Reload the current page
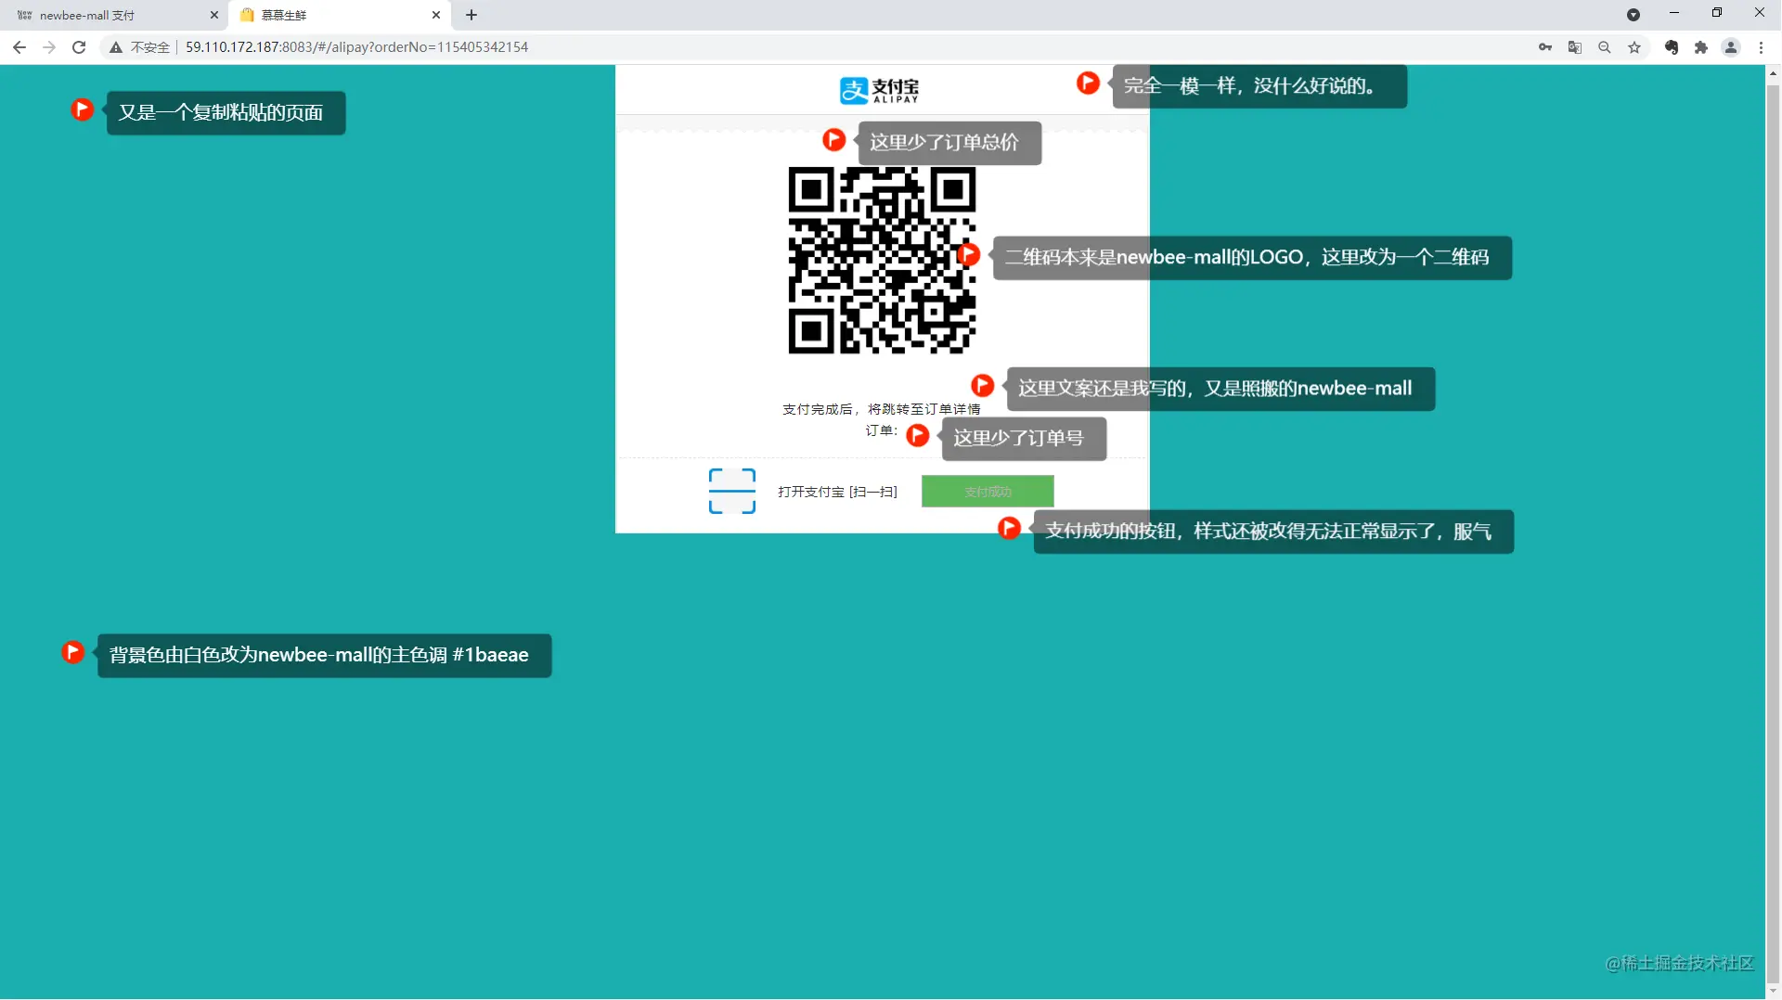This screenshot has width=1782, height=1000. [79, 47]
